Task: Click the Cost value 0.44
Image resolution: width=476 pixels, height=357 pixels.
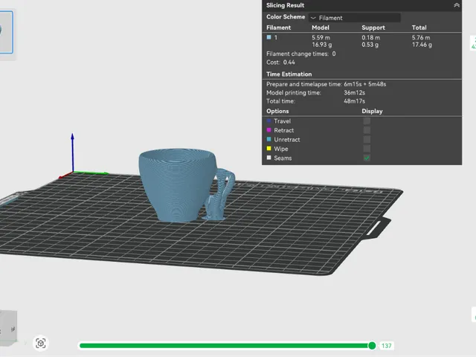Action: tap(289, 62)
